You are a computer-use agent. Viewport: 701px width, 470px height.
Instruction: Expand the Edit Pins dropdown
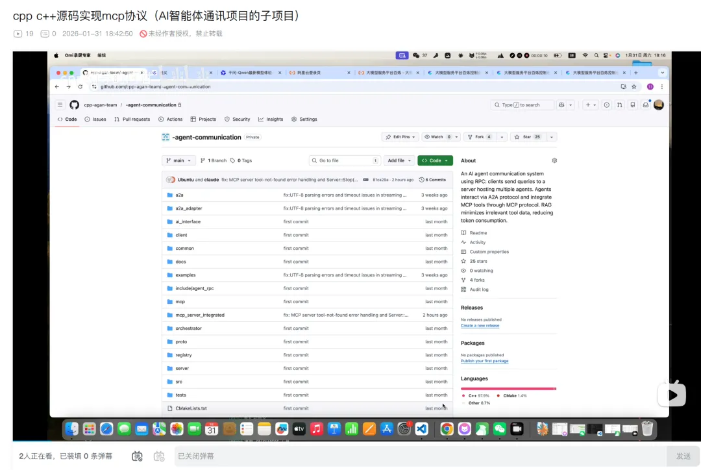click(x=400, y=137)
